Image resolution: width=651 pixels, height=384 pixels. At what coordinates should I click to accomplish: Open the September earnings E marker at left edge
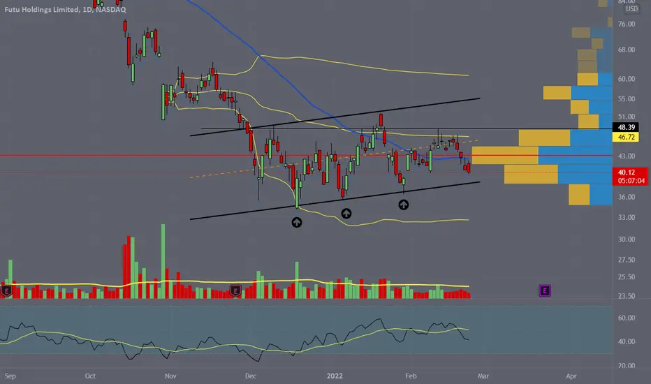(x=6, y=291)
